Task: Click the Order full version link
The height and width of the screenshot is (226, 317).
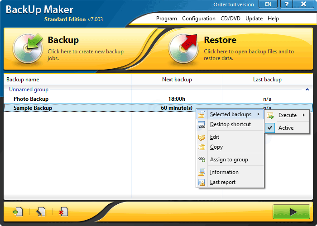Action: (x=234, y=5)
